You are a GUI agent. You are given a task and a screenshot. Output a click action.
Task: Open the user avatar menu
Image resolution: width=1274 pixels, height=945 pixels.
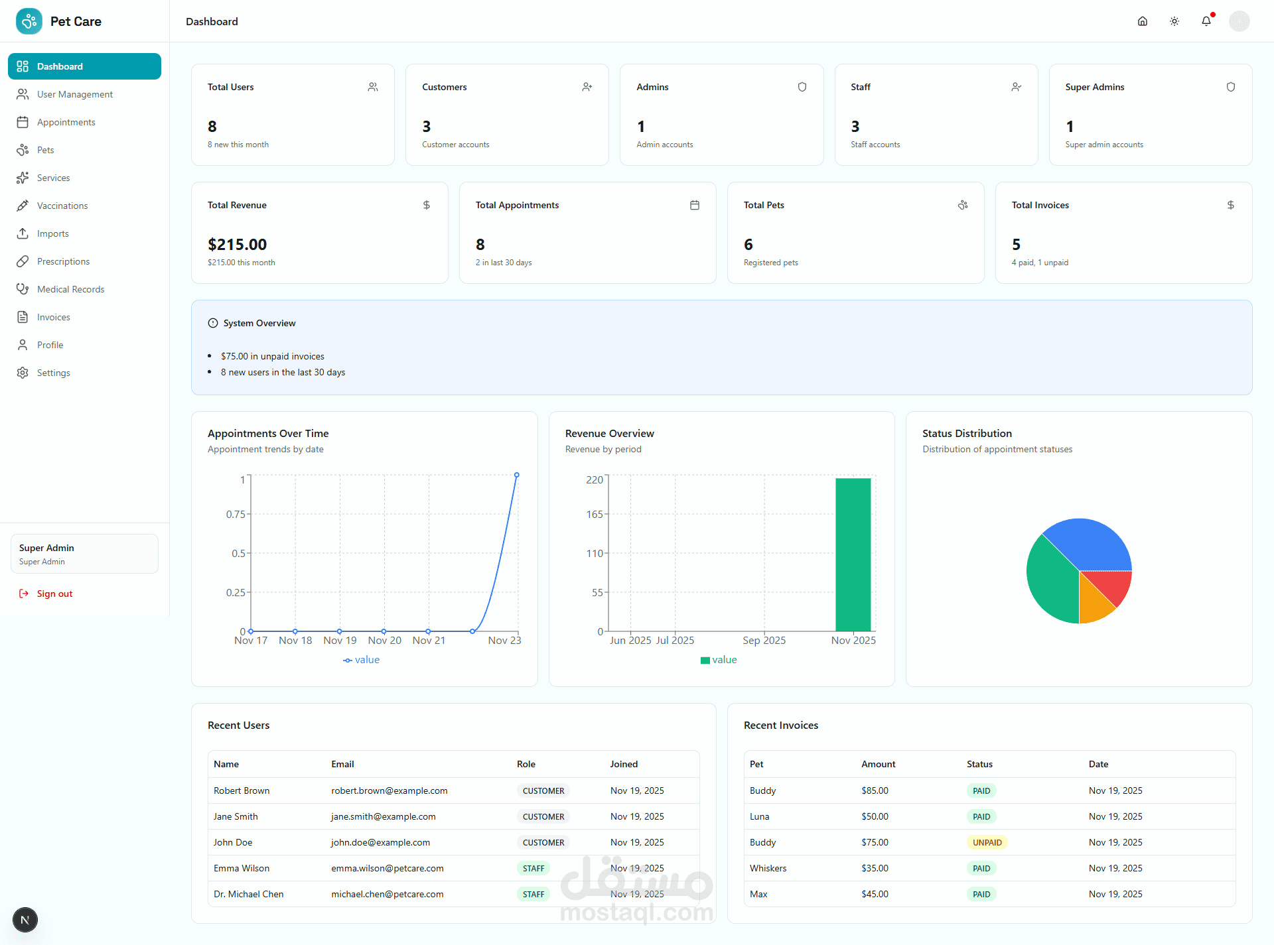[x=1238, y=21]
